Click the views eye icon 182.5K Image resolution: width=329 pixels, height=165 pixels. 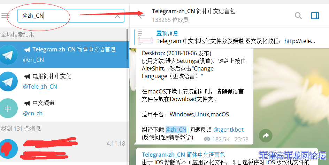(207, 139)
